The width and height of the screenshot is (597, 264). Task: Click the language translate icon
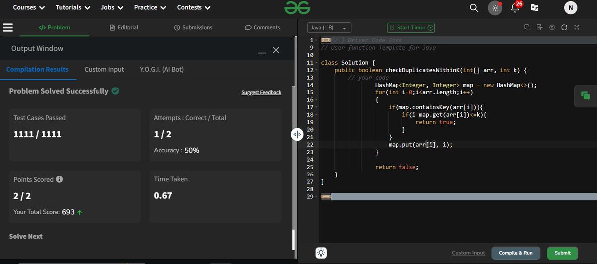point(535,8)
